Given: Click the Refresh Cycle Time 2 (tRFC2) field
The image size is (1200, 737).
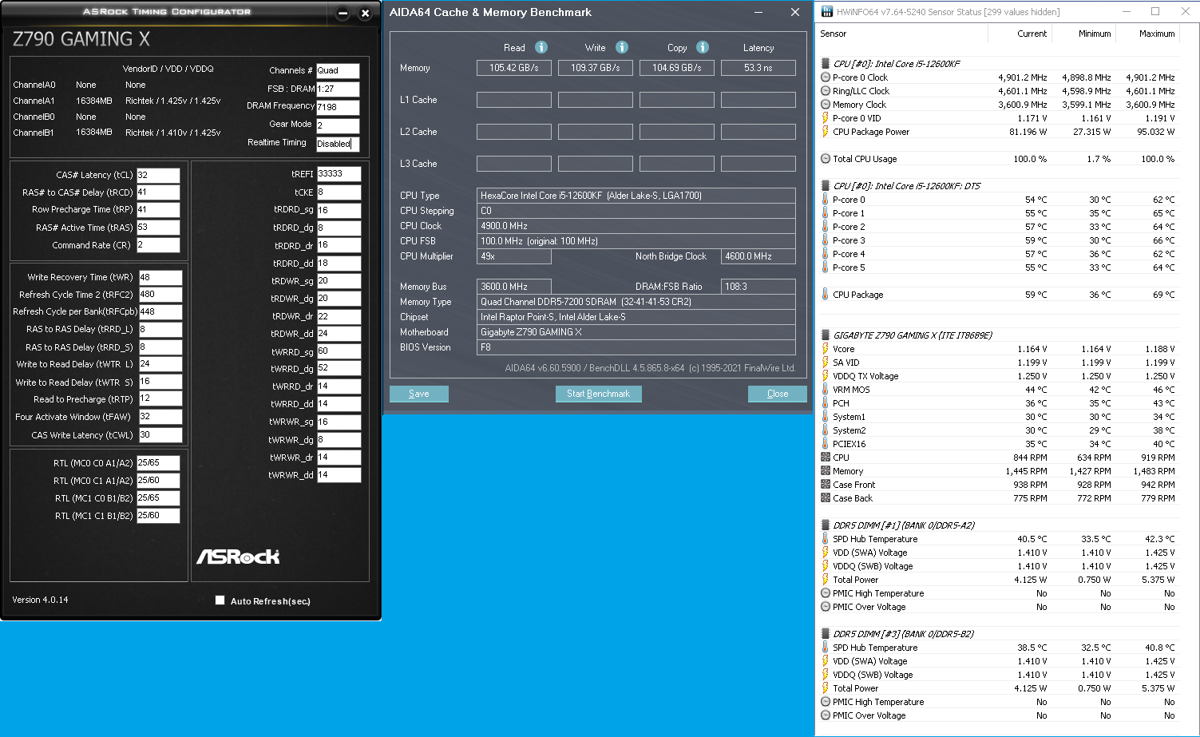Looking at the screenshot, I should 160,295.
